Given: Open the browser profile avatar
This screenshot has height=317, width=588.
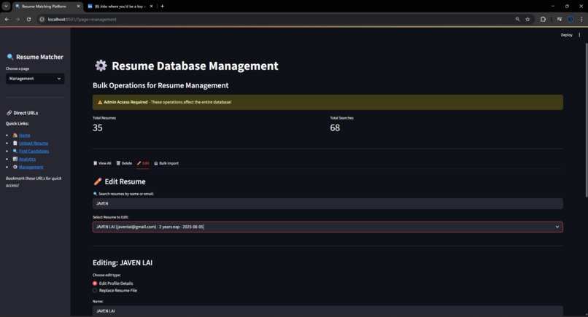Looking at the screenshot, I should 570,19.
